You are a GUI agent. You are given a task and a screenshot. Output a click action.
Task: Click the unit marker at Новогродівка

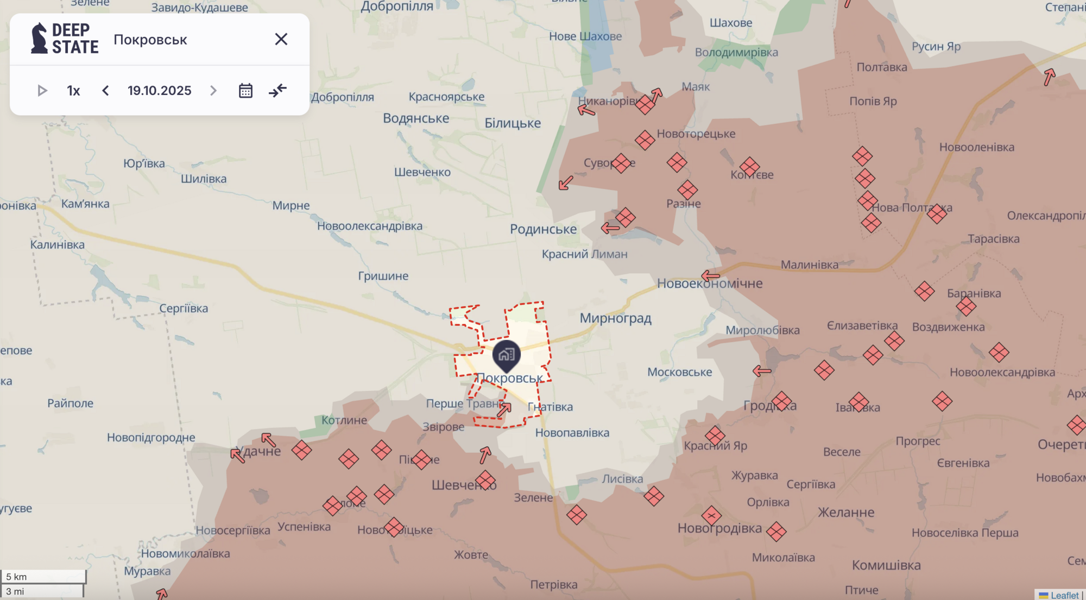tap(711, 515)
